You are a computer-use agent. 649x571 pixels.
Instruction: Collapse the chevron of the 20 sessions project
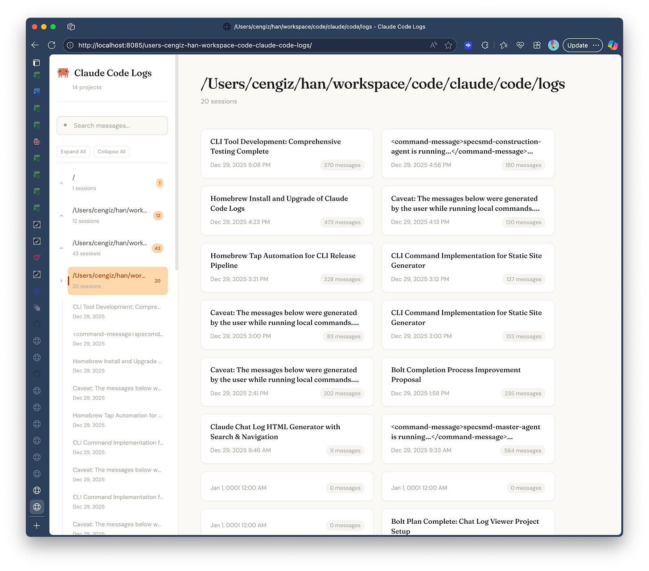62,281
